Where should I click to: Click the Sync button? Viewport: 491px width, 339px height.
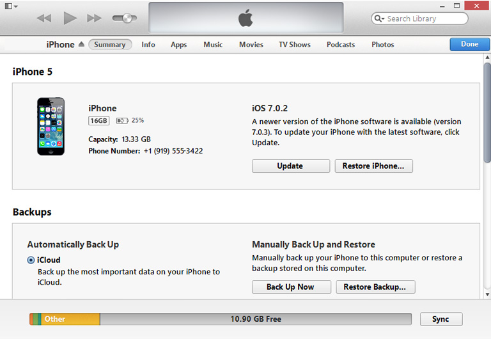tap(441, 319)
